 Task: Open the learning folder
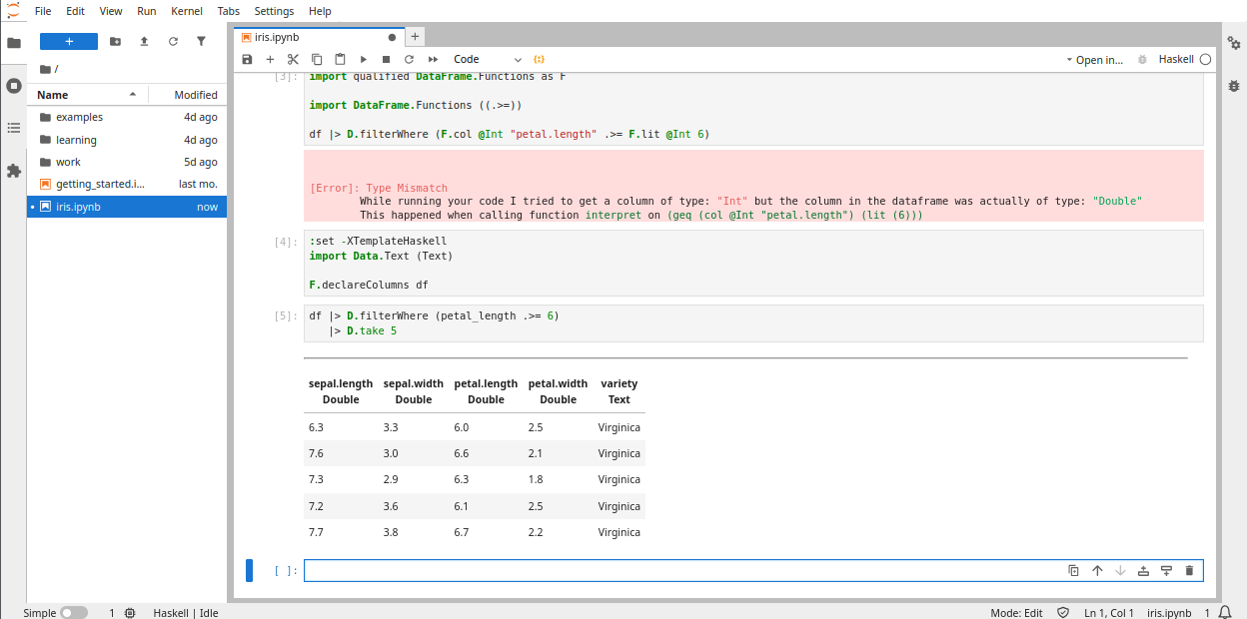tap(127, 140)
